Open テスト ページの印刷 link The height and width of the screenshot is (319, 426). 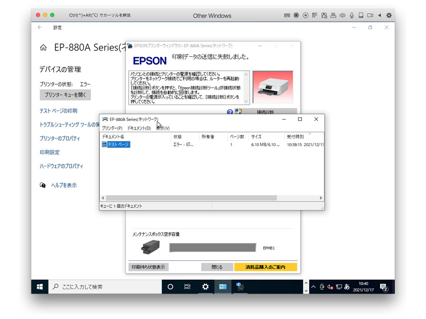click(x=58, y=111)
